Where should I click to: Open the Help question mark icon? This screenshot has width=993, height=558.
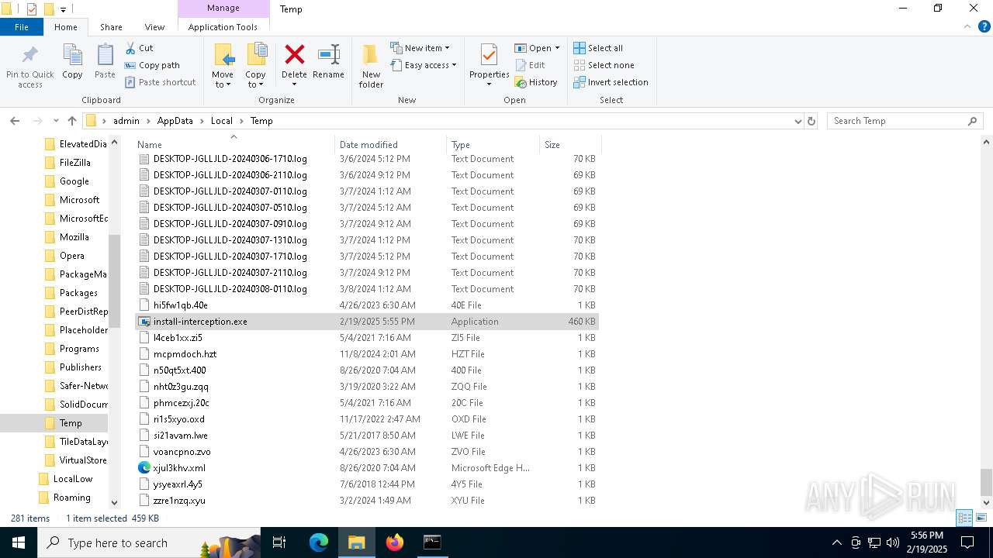pyautogui.click(x=984, y=26)
